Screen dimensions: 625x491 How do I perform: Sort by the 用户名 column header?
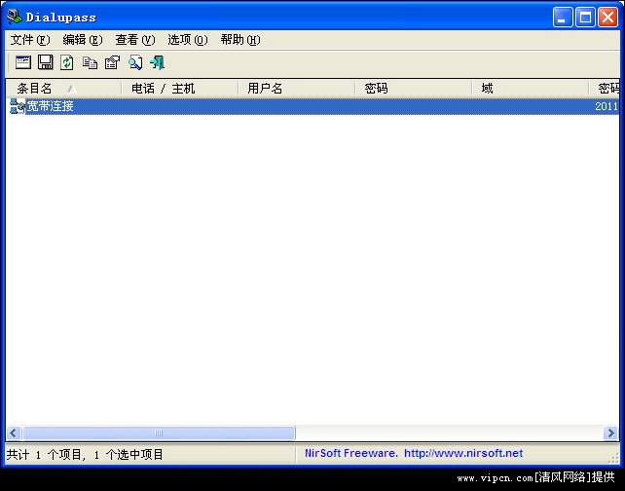297,88
